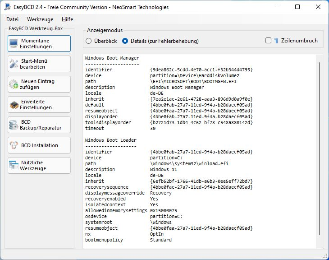
Task: Click the database icon for BCD Backup/Reparatur
Action: point(14,125)
